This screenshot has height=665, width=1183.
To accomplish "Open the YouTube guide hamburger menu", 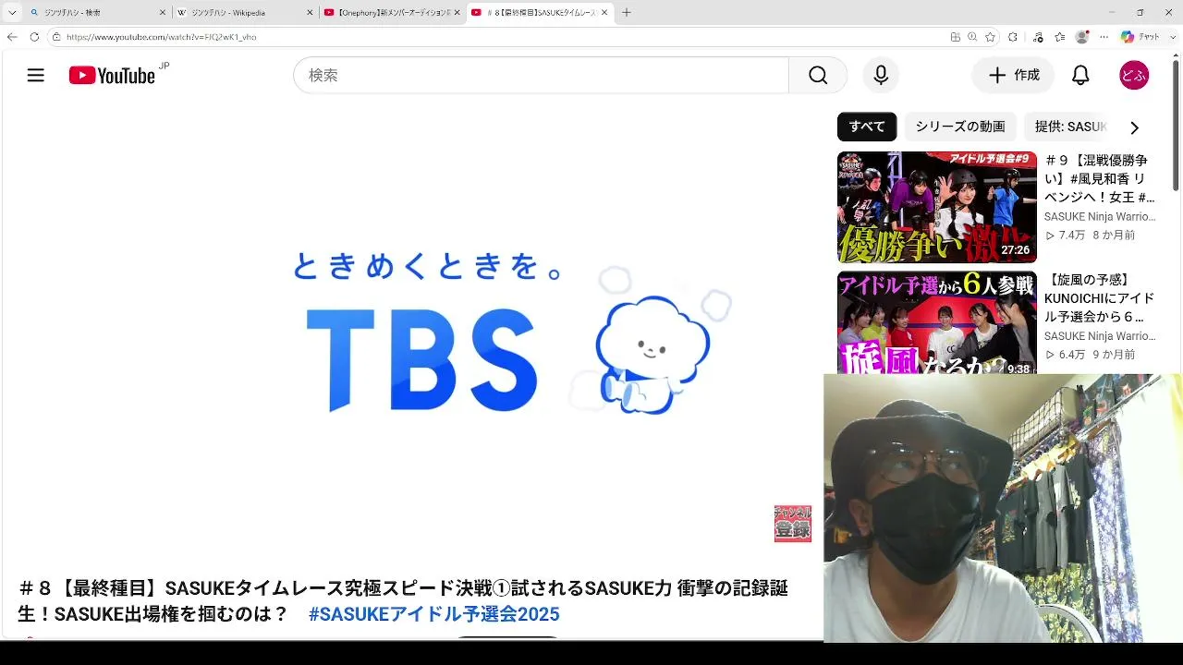I will (36, 76).
